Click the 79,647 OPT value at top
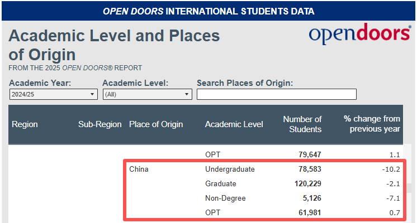Image resolution: width=417 pixels, height=223 pixels. (309, 154)
